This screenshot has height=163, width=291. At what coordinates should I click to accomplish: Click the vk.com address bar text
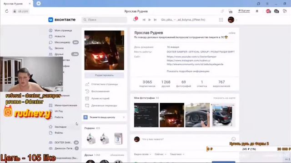(23, 11)
